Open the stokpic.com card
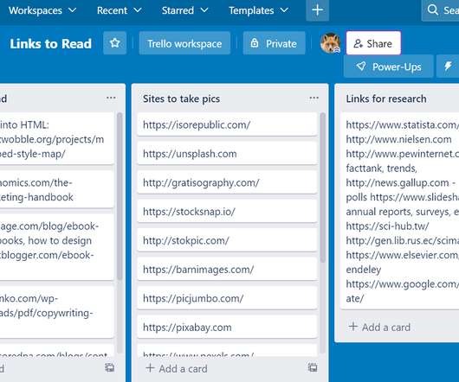Screen dimensions: 459x382 click(227, 240)
